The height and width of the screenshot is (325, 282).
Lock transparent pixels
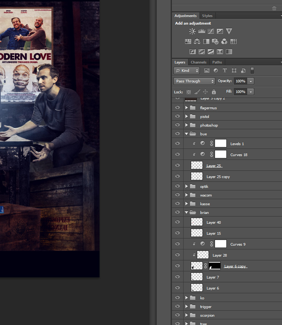[x=189, y=92]
